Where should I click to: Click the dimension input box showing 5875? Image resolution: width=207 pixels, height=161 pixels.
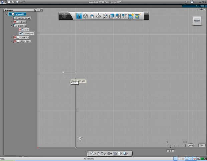point(75,83)
